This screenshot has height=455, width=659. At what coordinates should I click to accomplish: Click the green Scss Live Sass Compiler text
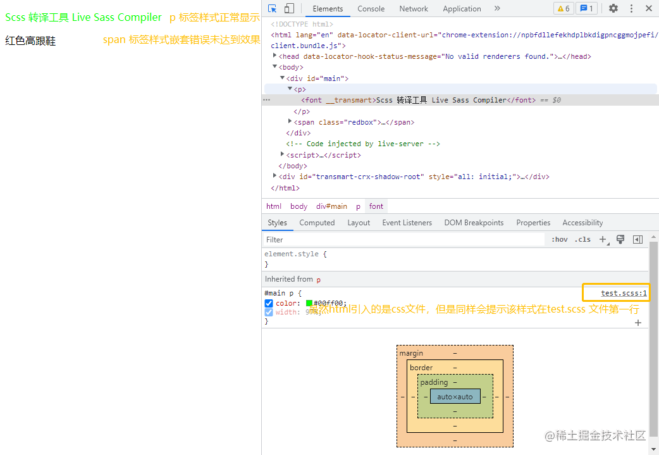[x=83, y=17]
